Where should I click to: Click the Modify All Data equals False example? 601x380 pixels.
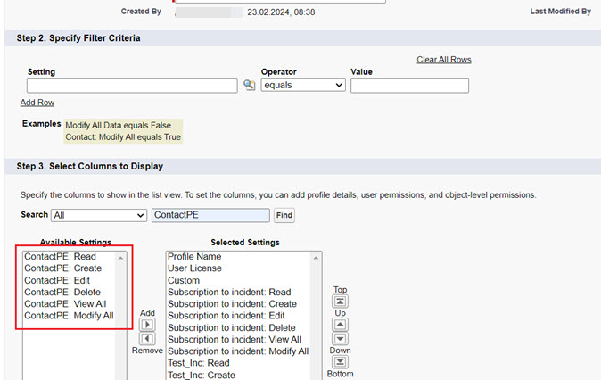pyautogui.click(x=118, y=126)
